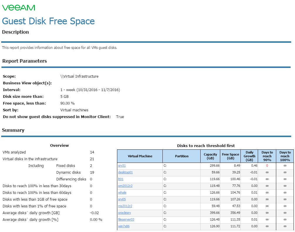The height and width of the screenshot is (232, 295).
Task: Open the srv31 virtual machine link
Action: (x=122, y=166)
